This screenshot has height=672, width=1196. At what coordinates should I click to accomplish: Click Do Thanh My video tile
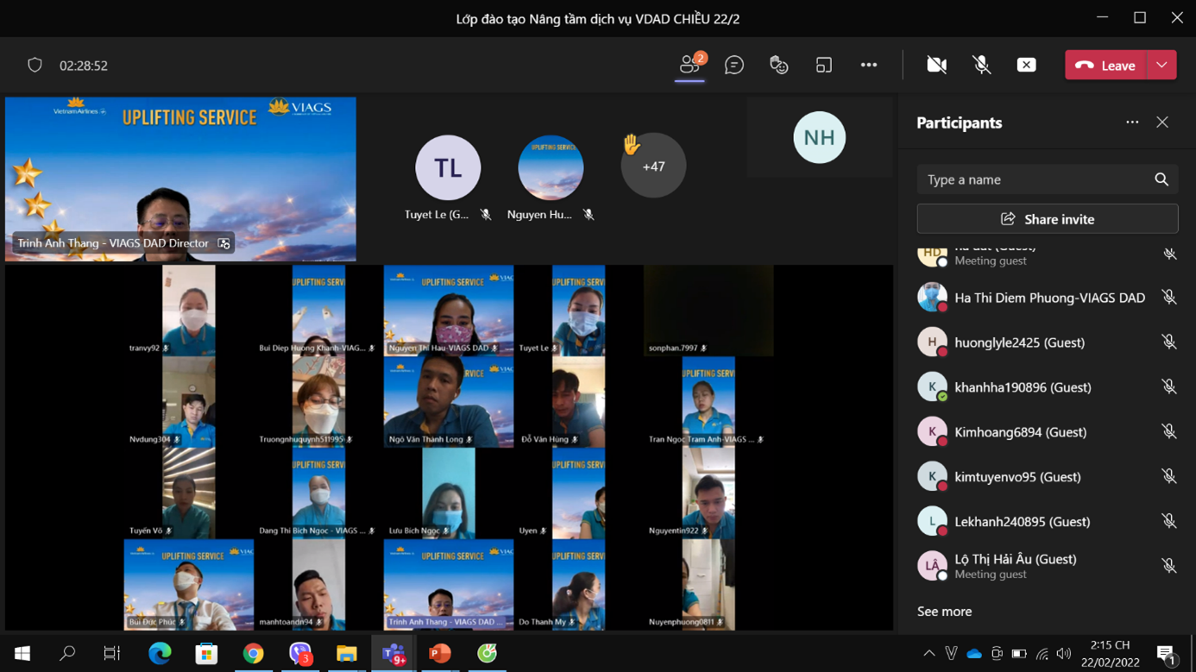coord(578,585)
